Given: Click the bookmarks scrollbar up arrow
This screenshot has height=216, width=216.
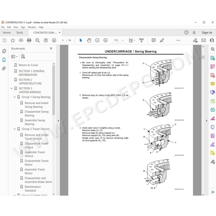Looking at the screenshot, I should (x=54, y=64).
